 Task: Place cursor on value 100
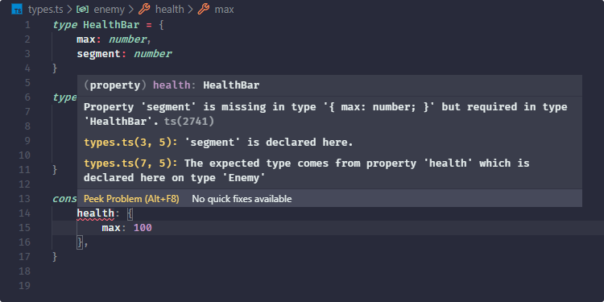(x=143, y=228)
